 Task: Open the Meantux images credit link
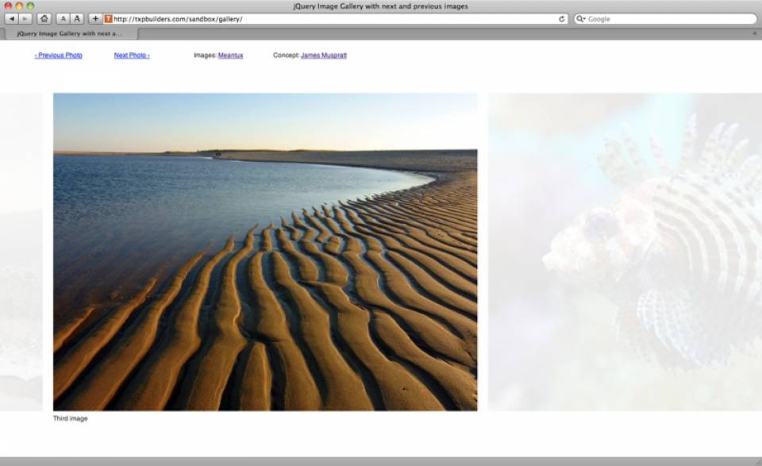(230, 55)
